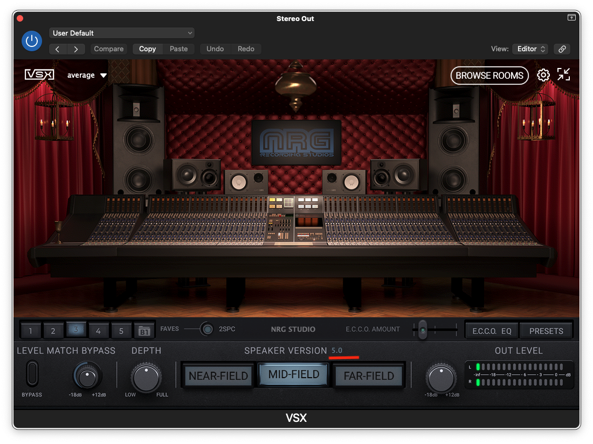
Task: Click the E.C.C.O. AMOUNT slider handle
Action: pos(423,330)
